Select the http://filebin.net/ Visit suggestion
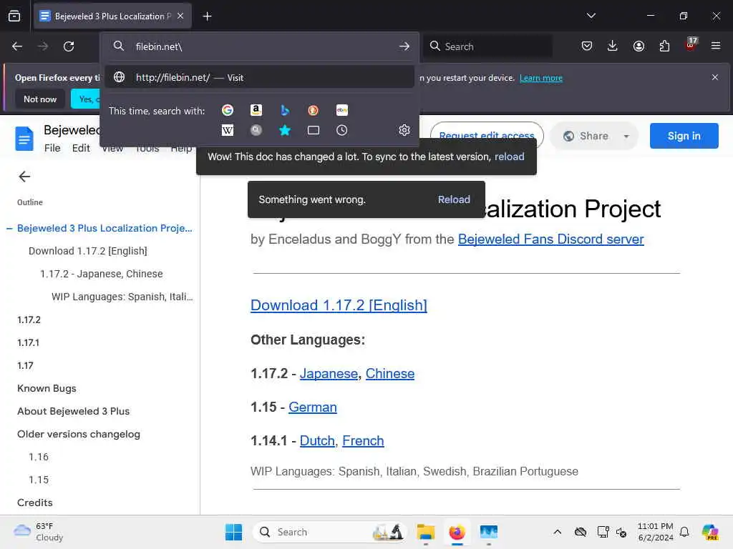733x549 pixels. click(x=259, y=77)
